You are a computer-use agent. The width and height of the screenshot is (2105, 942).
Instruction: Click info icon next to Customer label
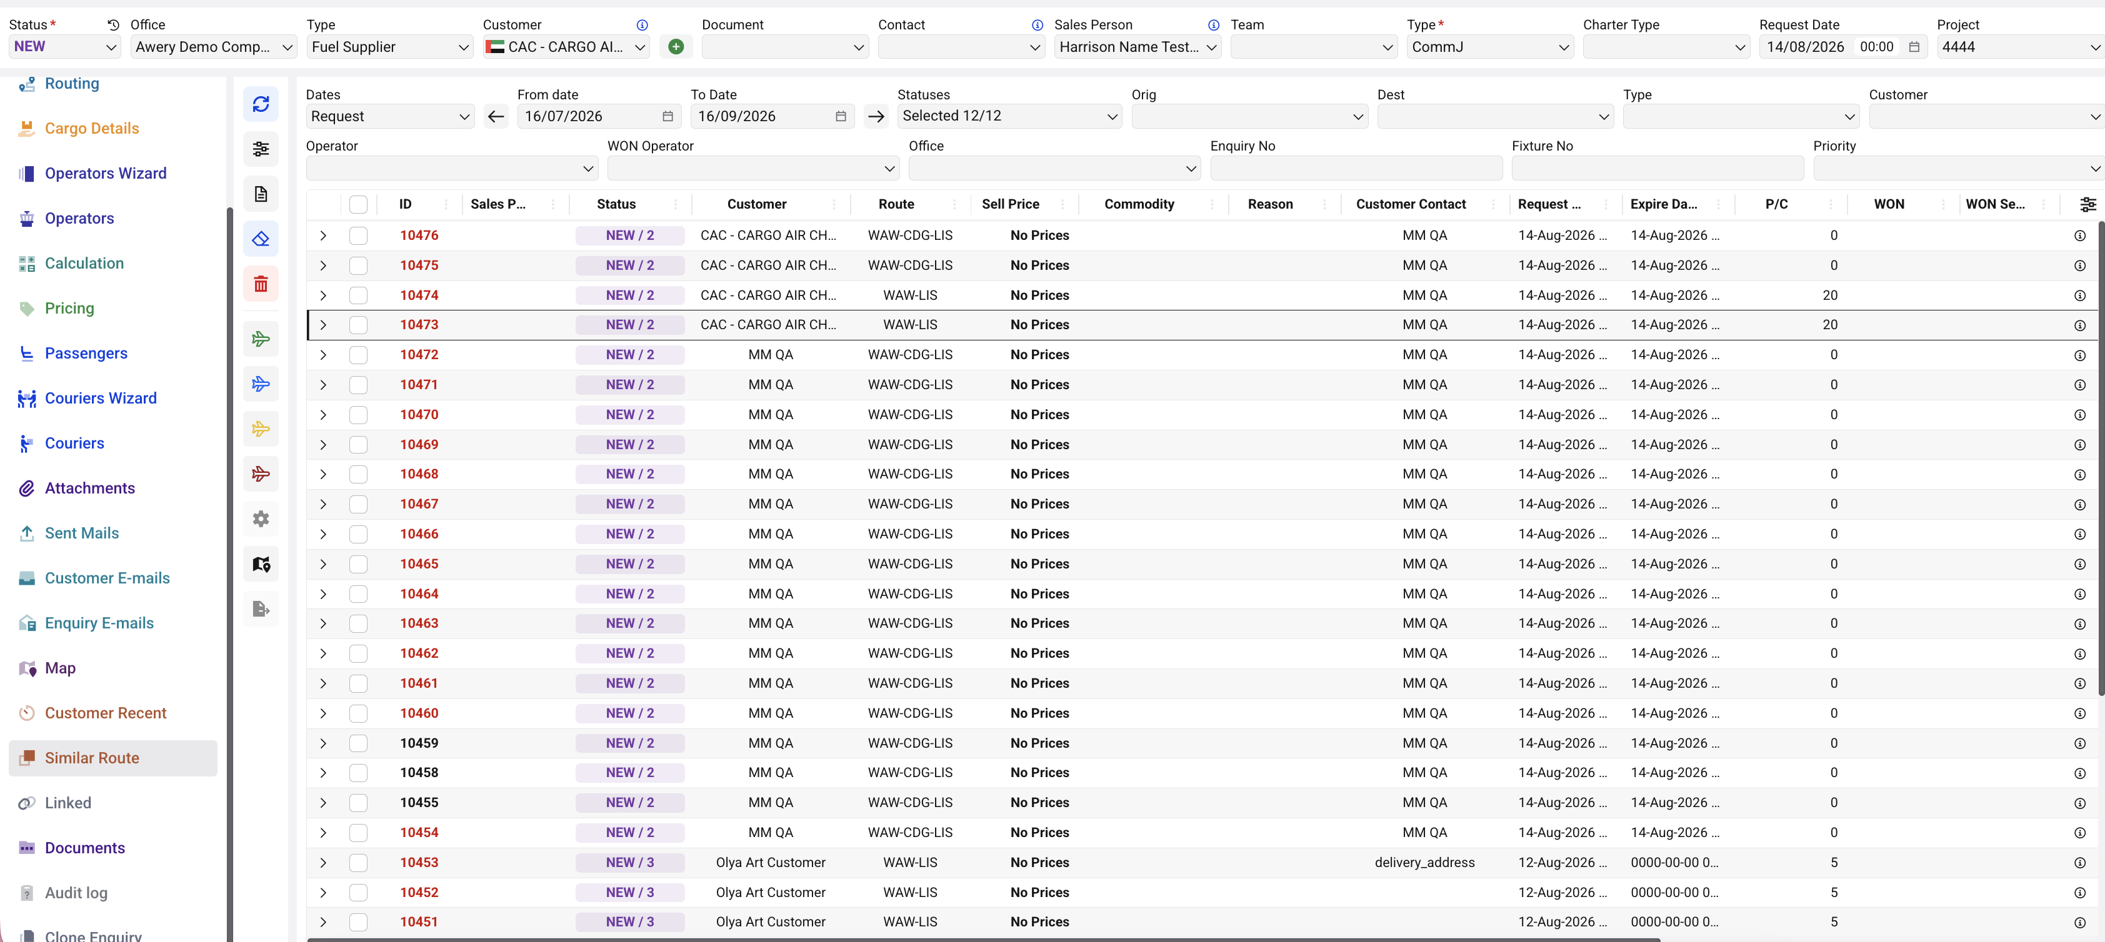tap(642, 26)
